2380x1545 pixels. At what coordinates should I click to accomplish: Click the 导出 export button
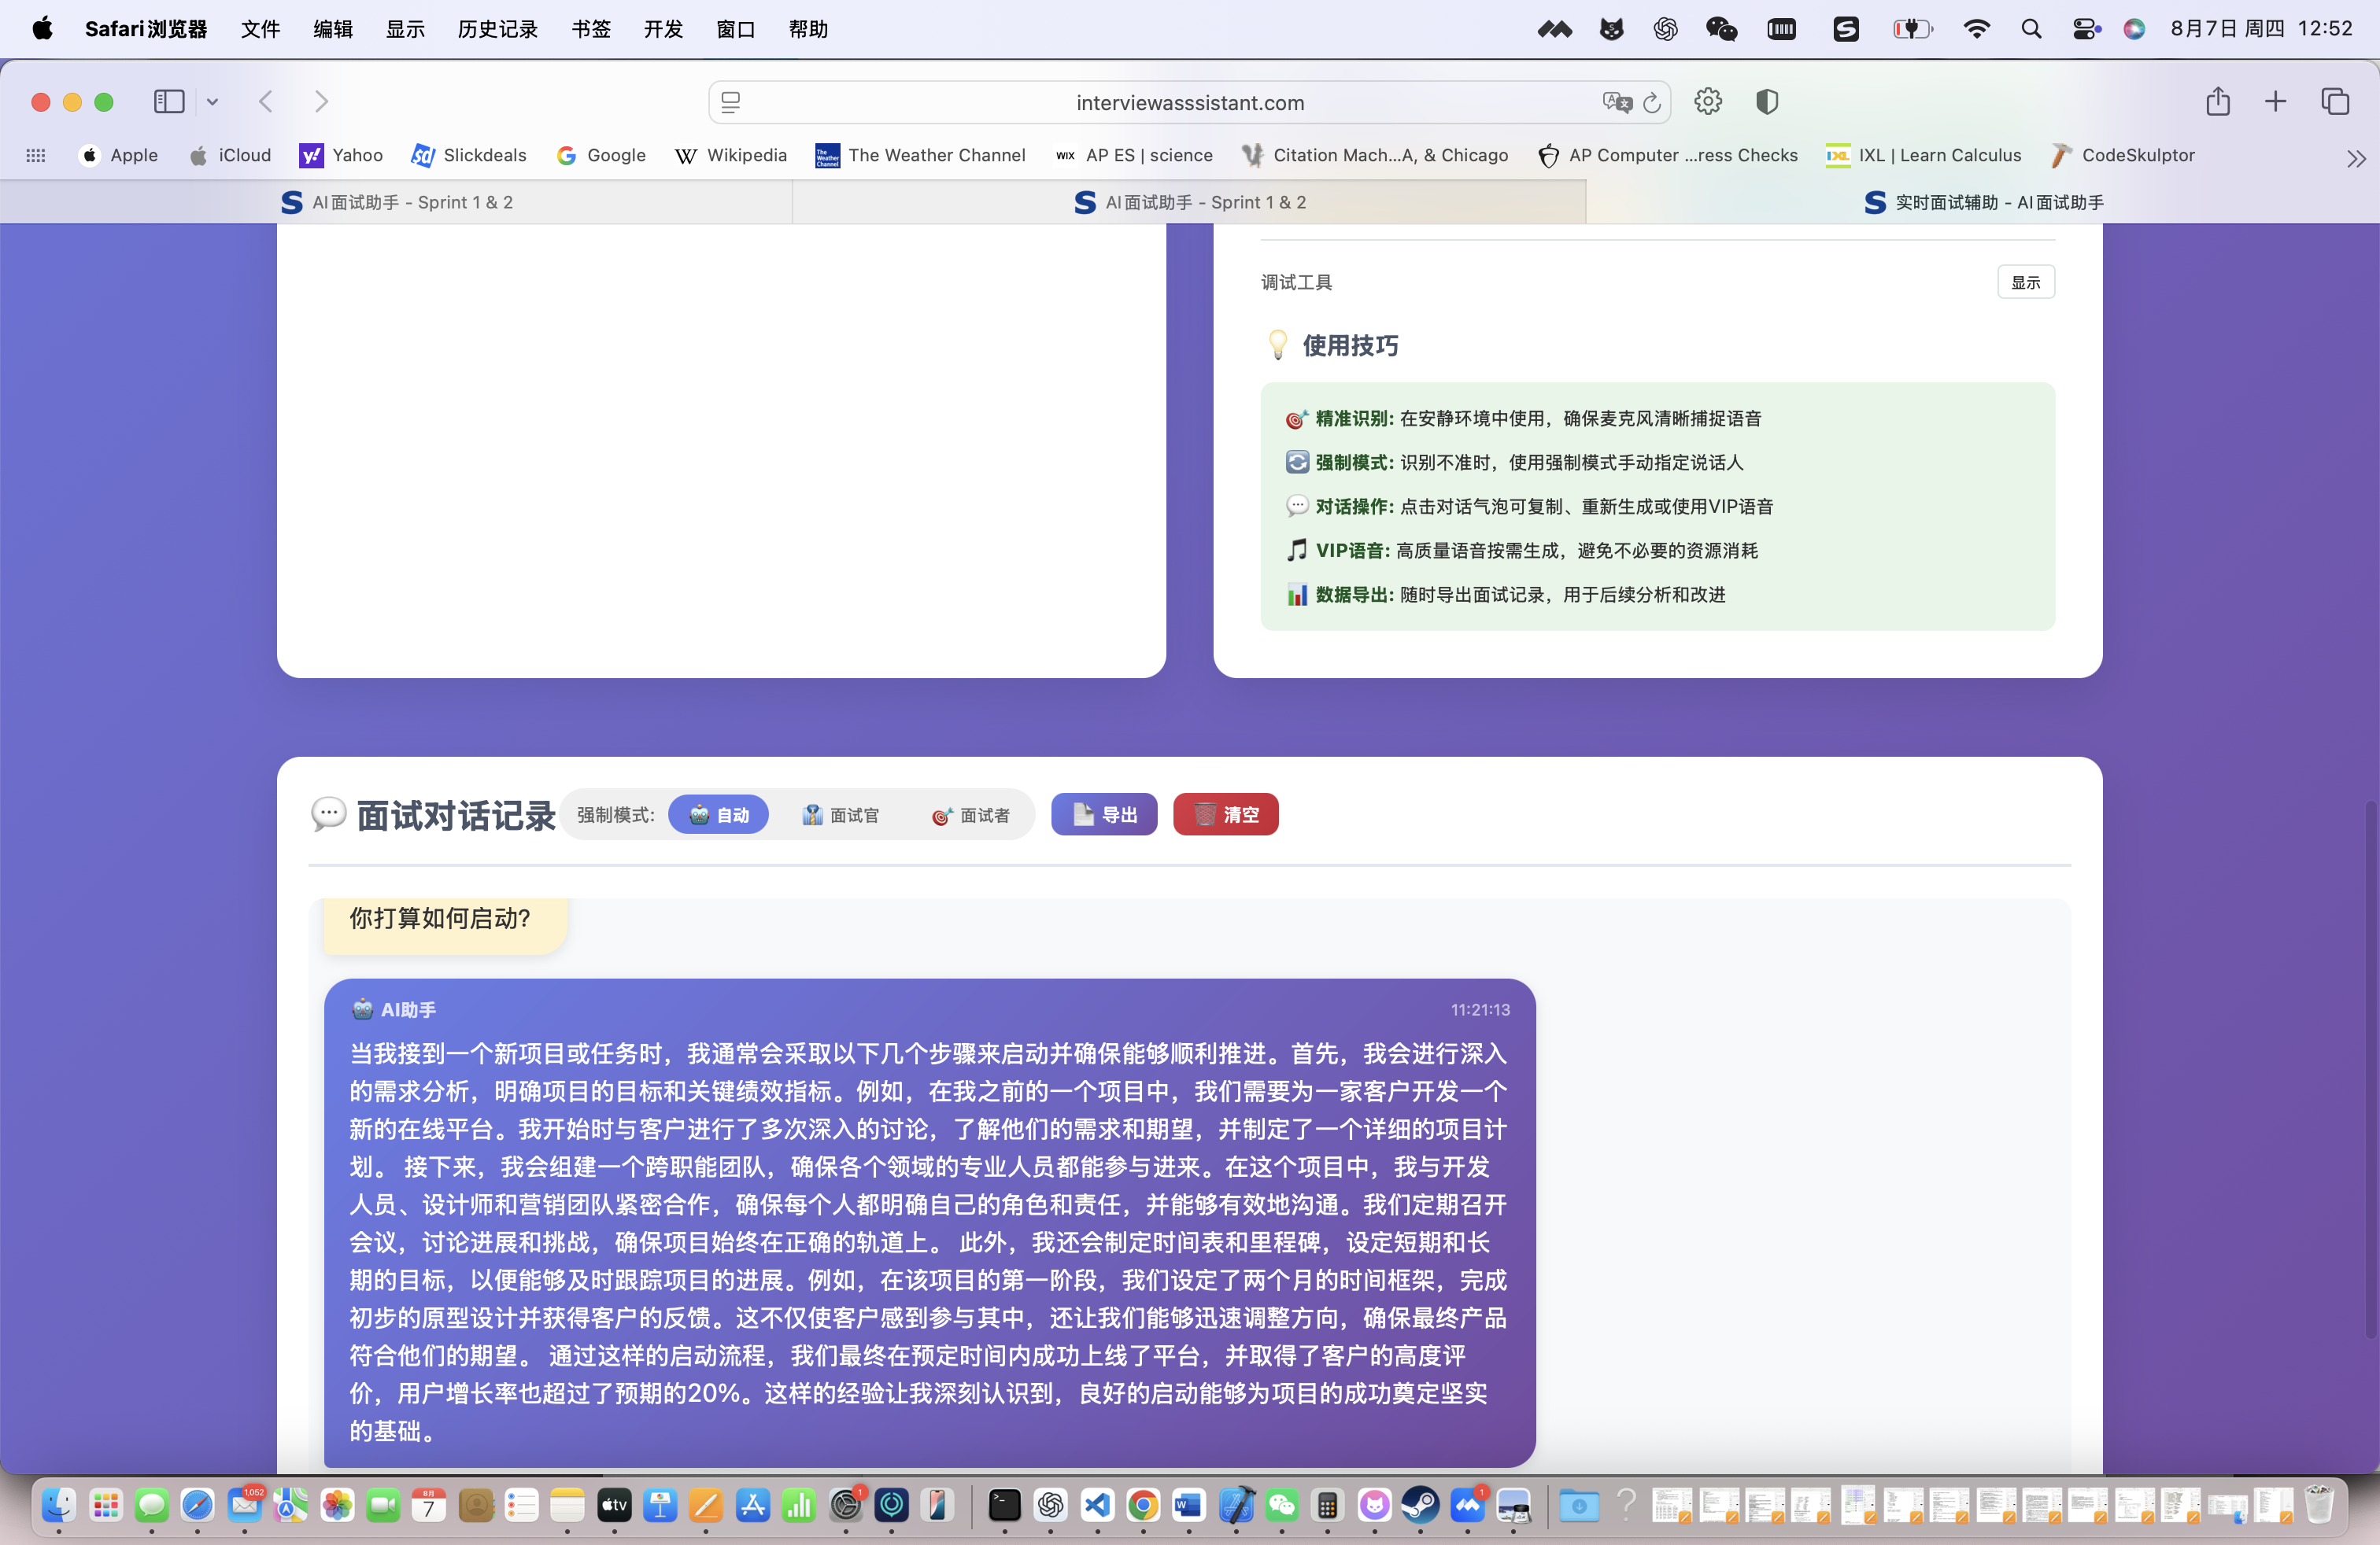tap(1104, 814)
